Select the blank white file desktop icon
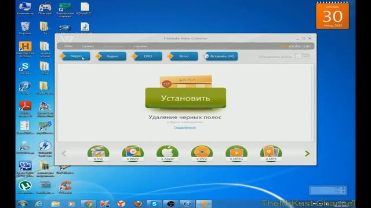The image size is (371, 208). 85,9
